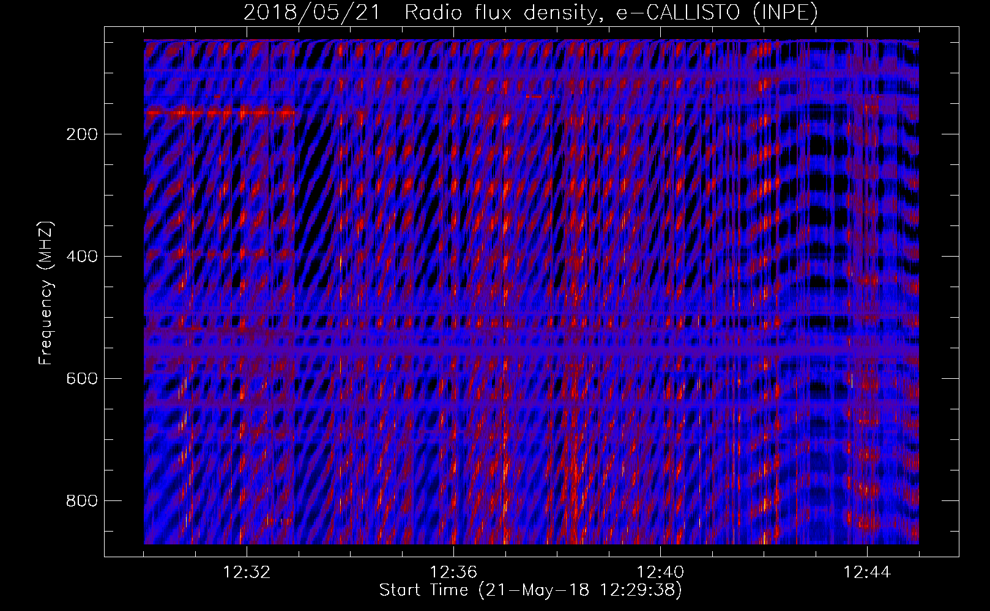Viewport: 990px width, 611px height.
Task: Click the 12:40 time tick label
Action: [660, 573]
